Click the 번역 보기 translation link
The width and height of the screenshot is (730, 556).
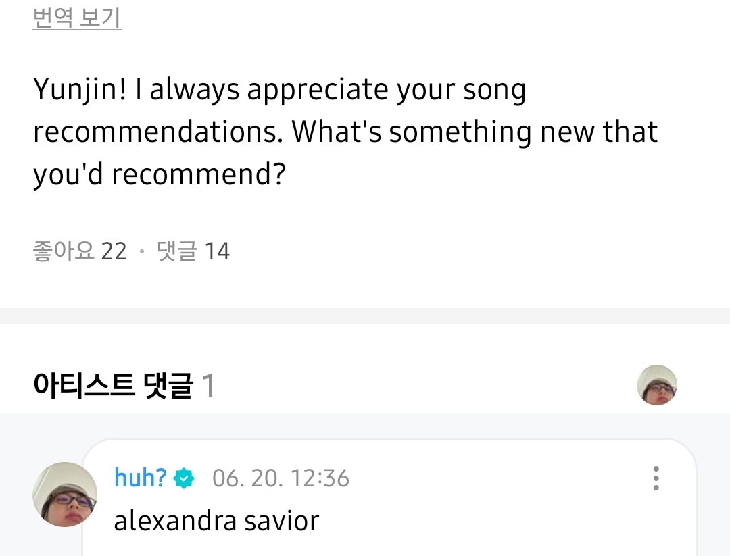coord(77,18)
